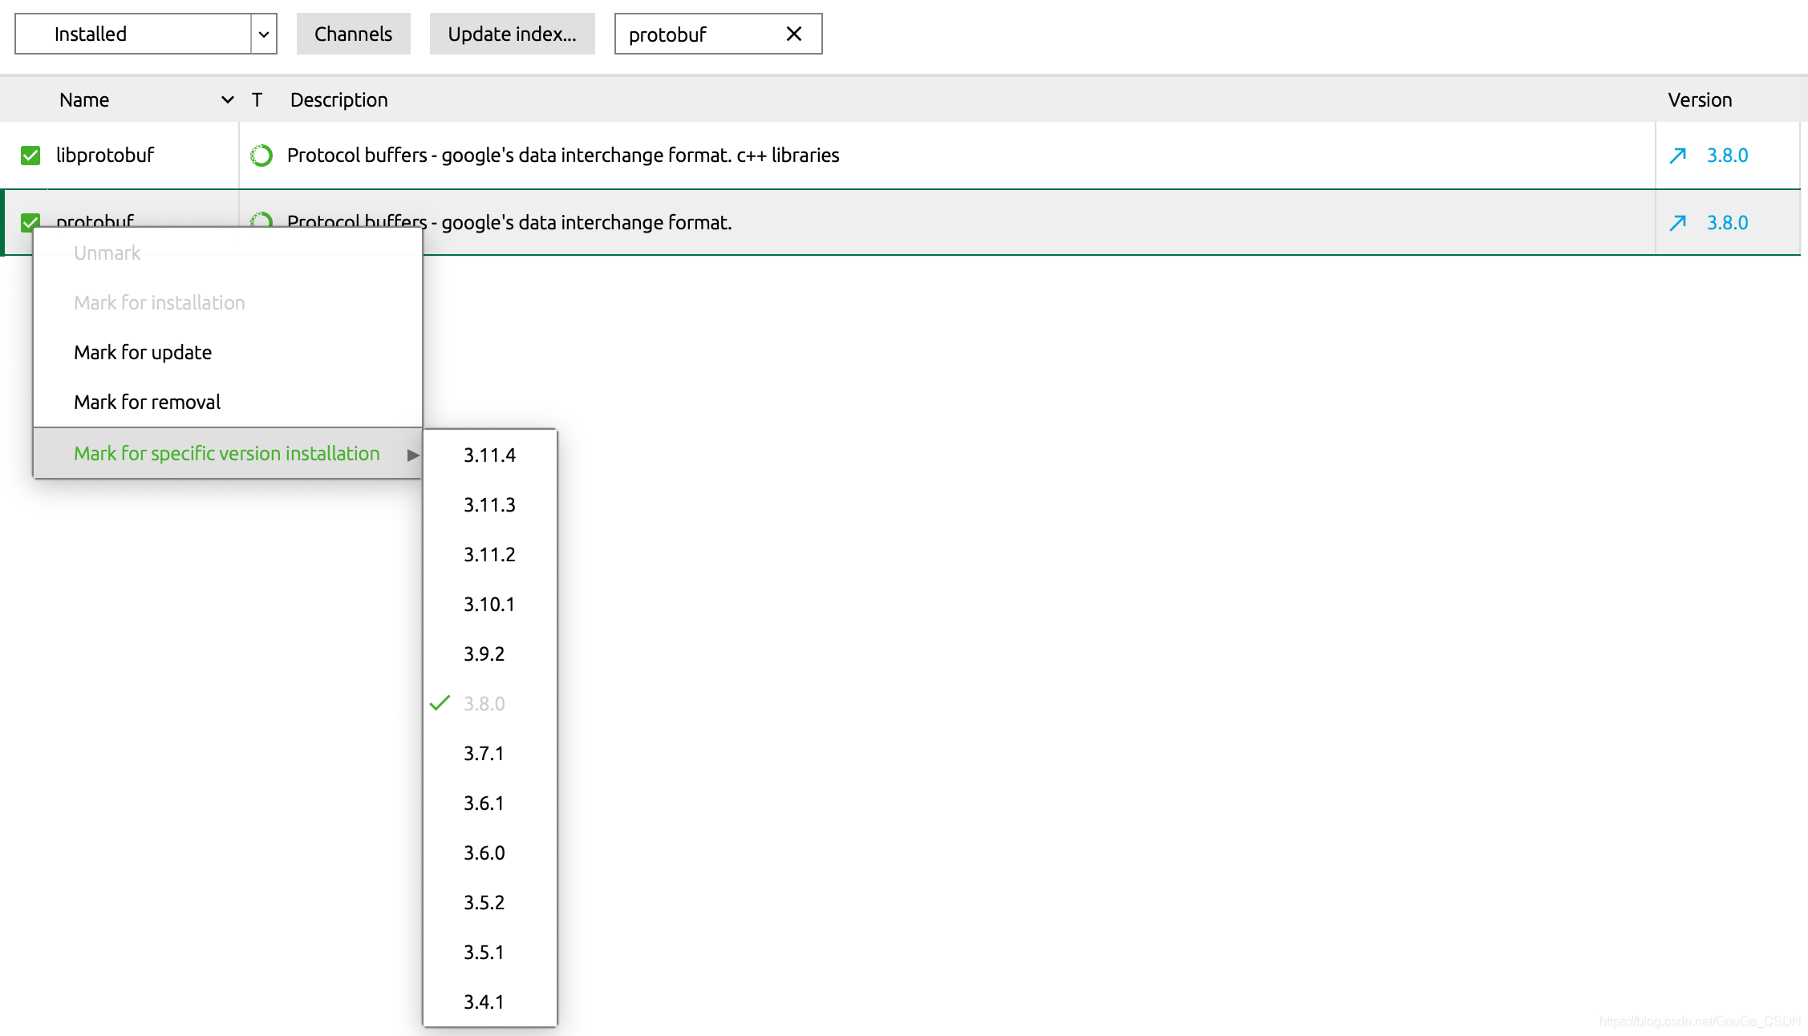Click the checked 3.8.0 version entry
1808x1036 pixels.
(490, 703)
